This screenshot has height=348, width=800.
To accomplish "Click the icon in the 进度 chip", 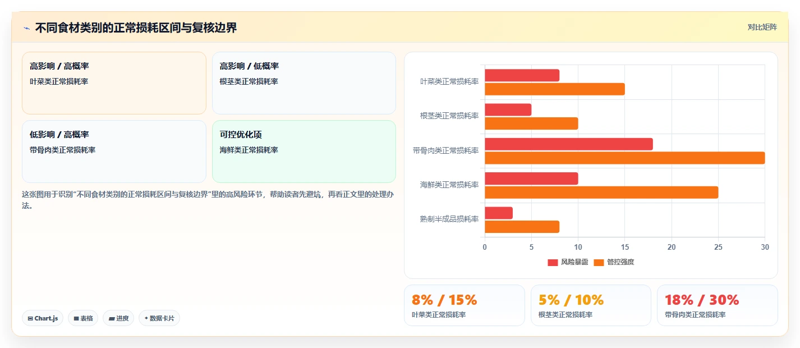I will tap(112, 318).
